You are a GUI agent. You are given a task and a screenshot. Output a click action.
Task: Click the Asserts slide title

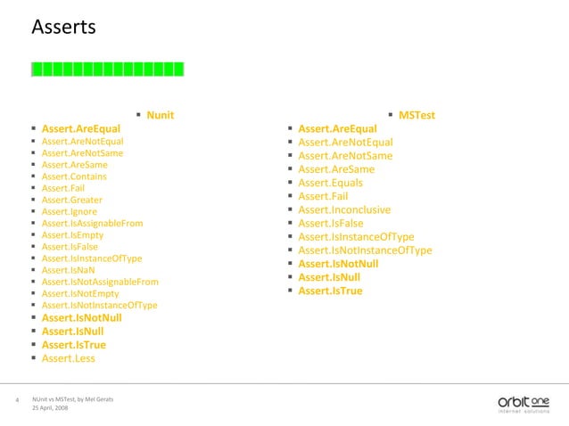[x=64, y=27]
